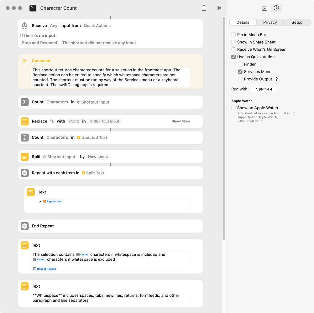Click the first Count Characters sigma icon
Viewport: 314px width, 313px height.
(24, 102)
